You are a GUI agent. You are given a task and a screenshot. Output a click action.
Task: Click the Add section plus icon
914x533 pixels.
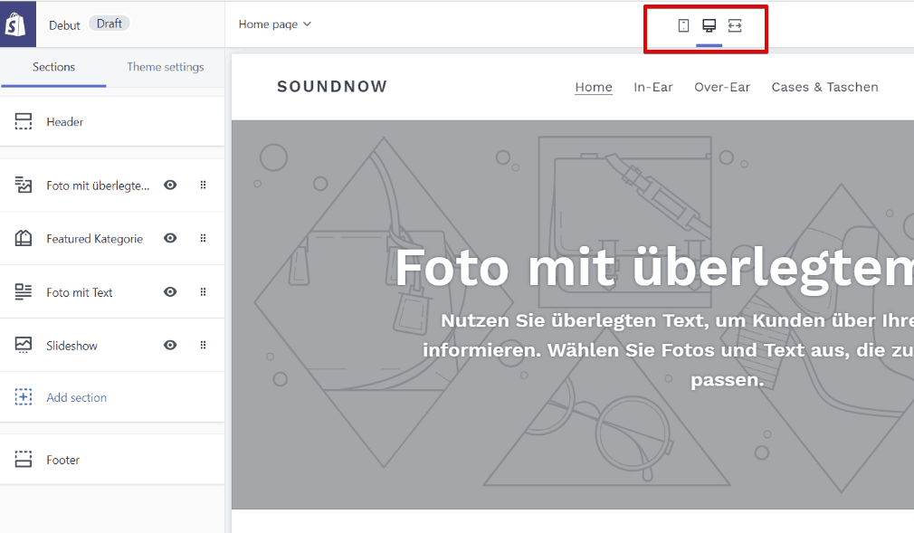24,397
